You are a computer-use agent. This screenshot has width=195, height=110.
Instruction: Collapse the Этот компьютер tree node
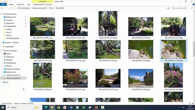(1, 51)
